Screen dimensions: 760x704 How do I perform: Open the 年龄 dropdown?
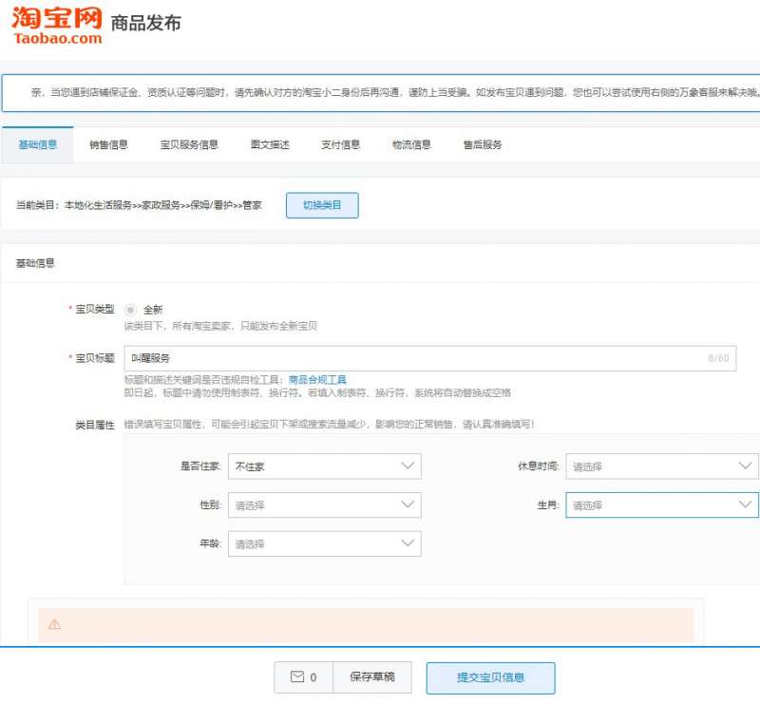(324, 543)
